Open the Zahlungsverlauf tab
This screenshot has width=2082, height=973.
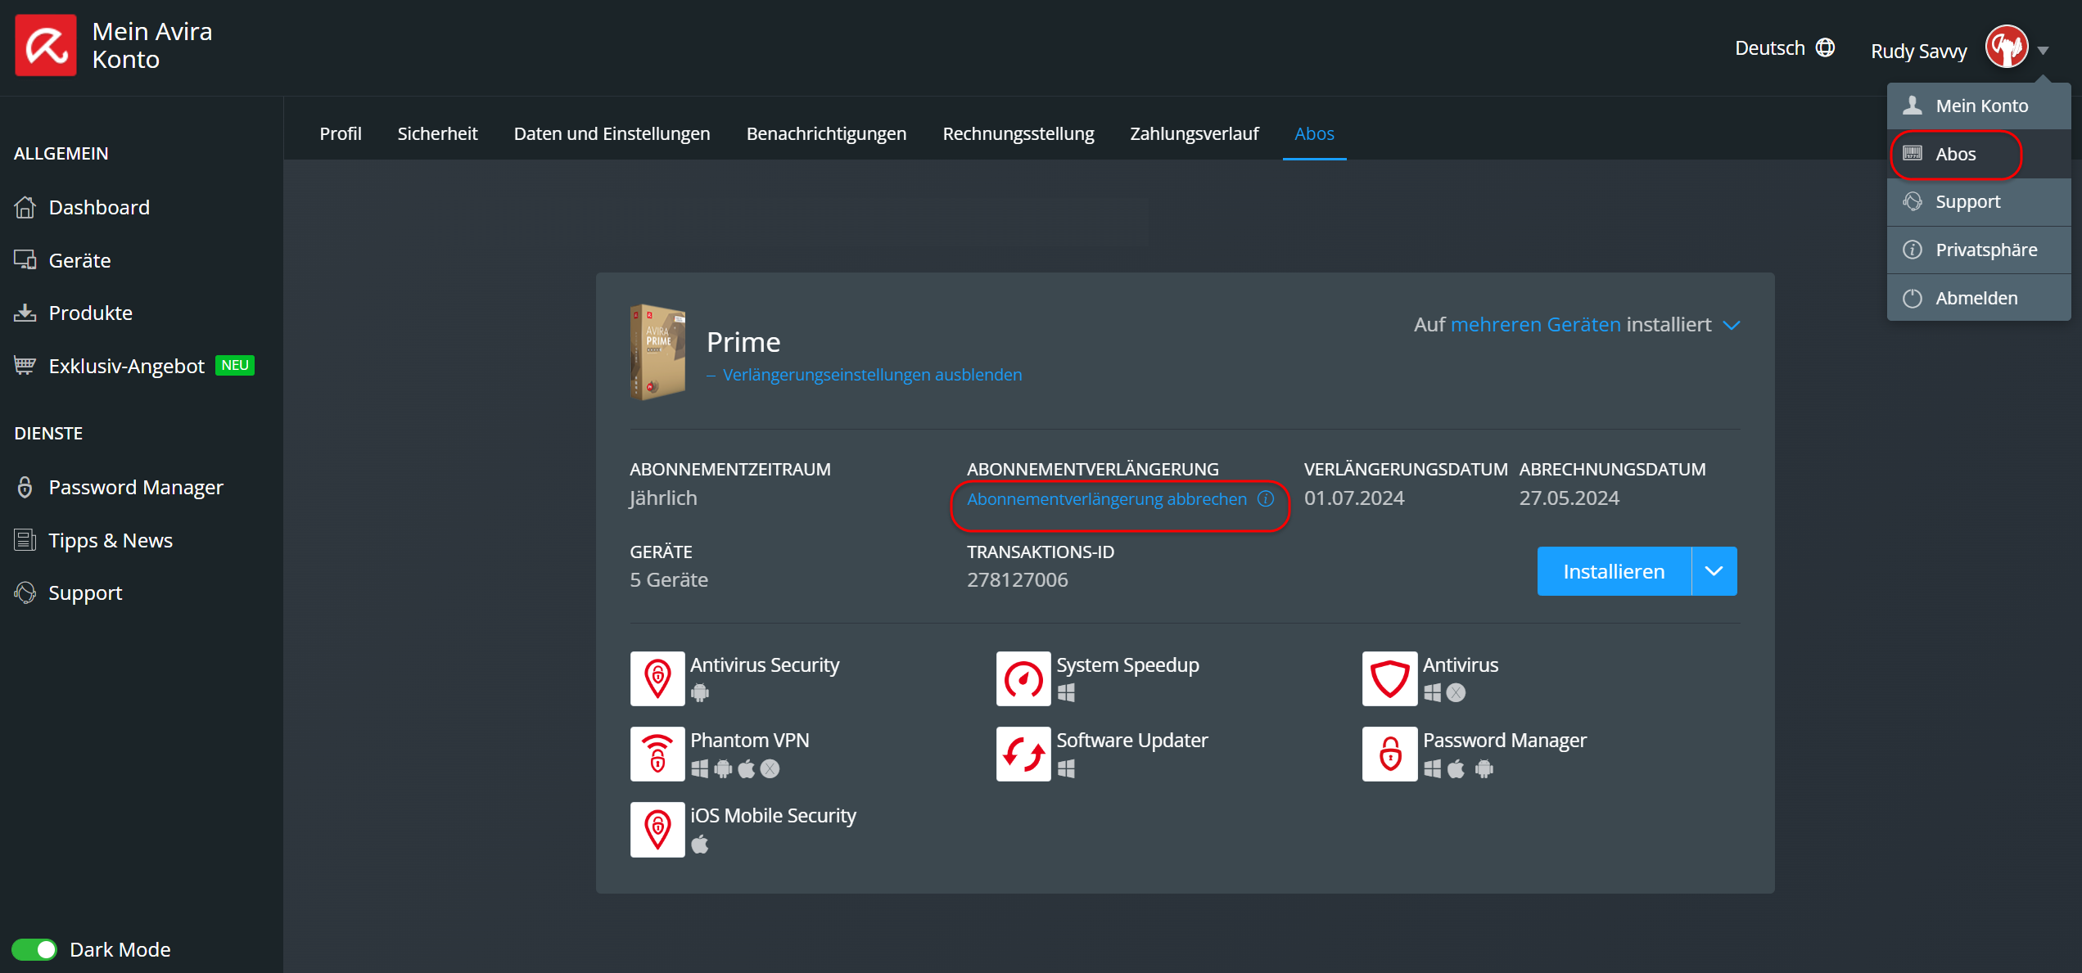click(1195, 133)
